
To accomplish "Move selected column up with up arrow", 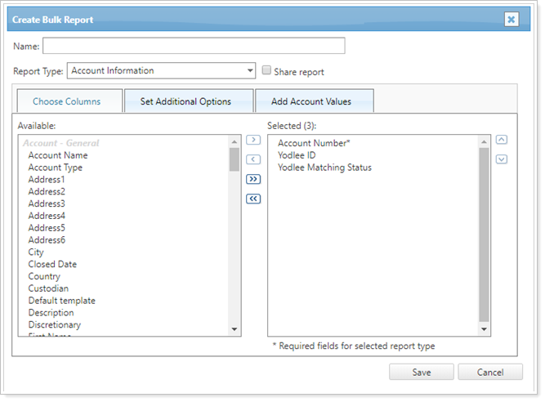I will [x=502, y=140].
